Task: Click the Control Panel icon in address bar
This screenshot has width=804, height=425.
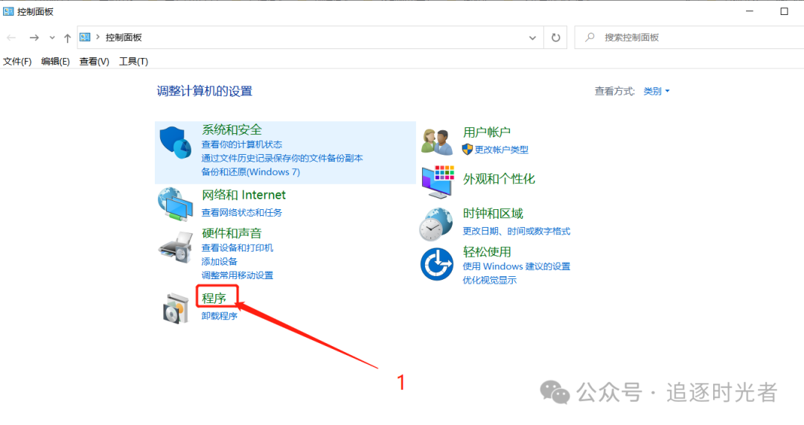Action: (85, 37)
